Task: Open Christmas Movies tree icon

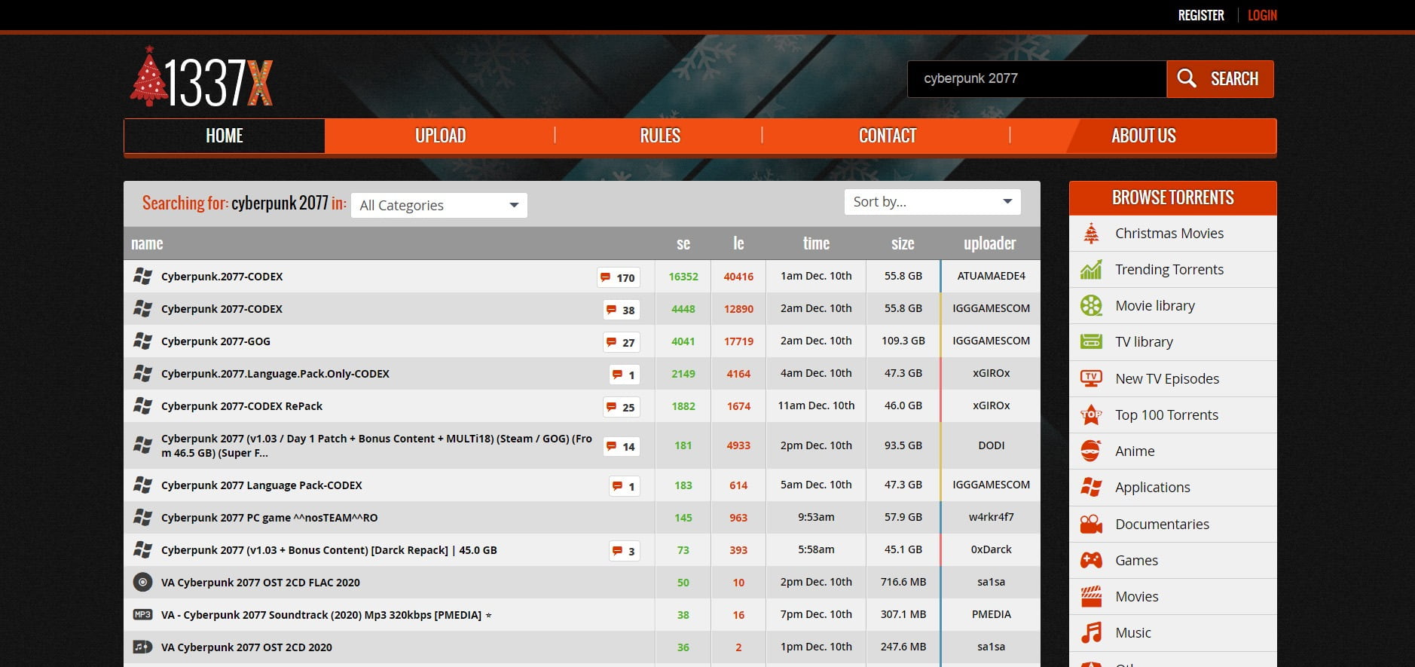Action: pos(1091,234)
